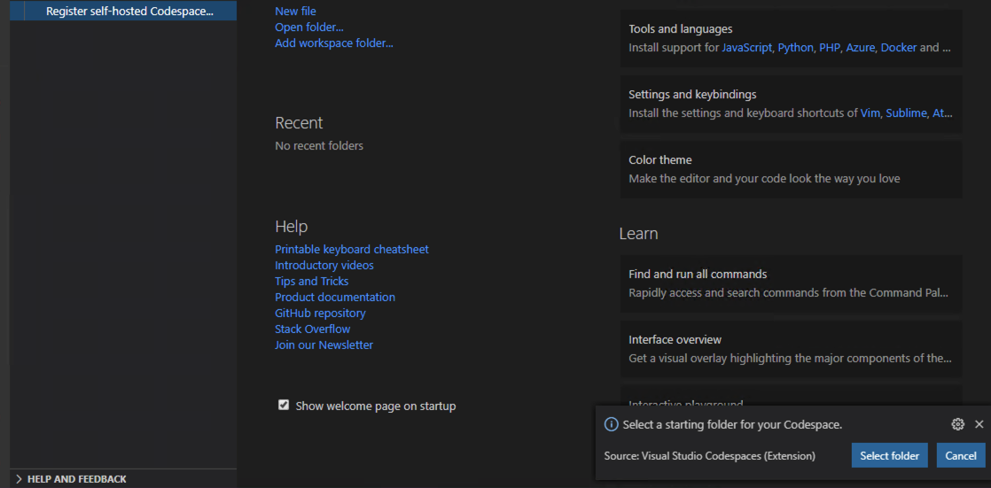Install Vim keyboard shortcuts

coord(870,113)
